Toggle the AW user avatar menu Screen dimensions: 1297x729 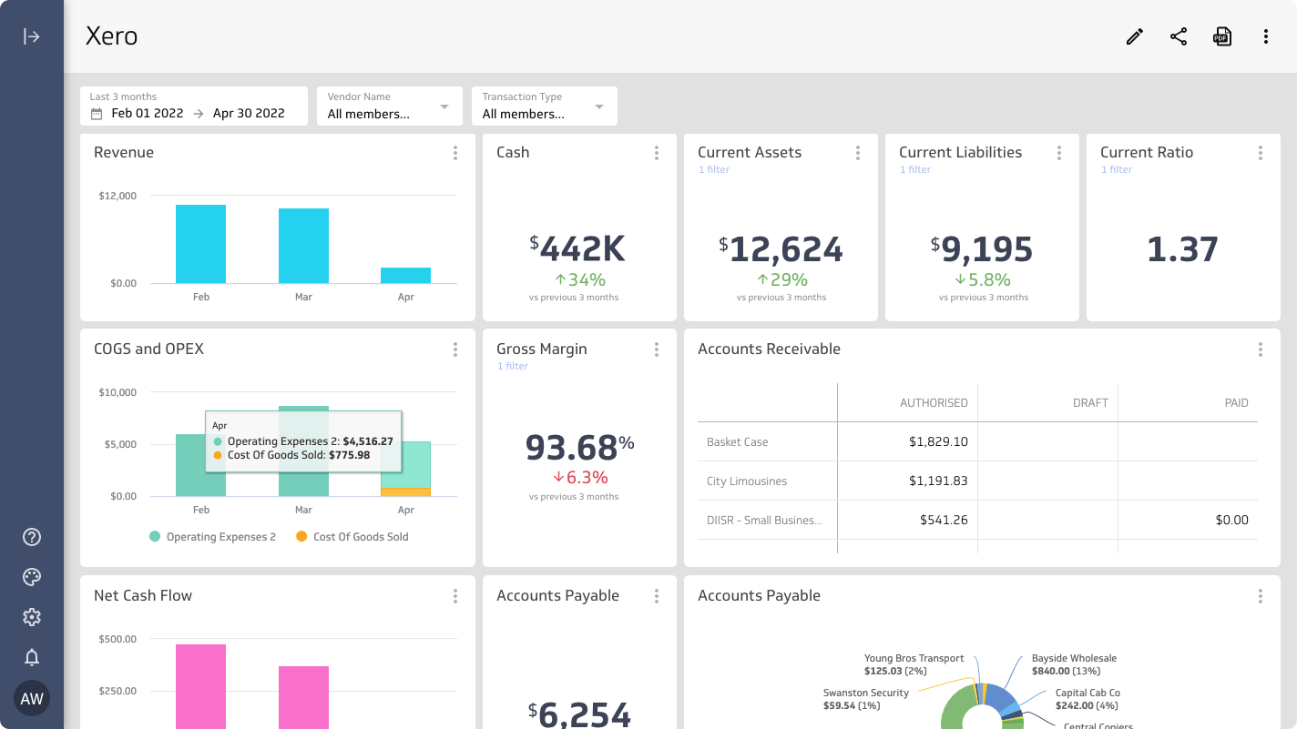pyautogui.click(x=31, y=698)
